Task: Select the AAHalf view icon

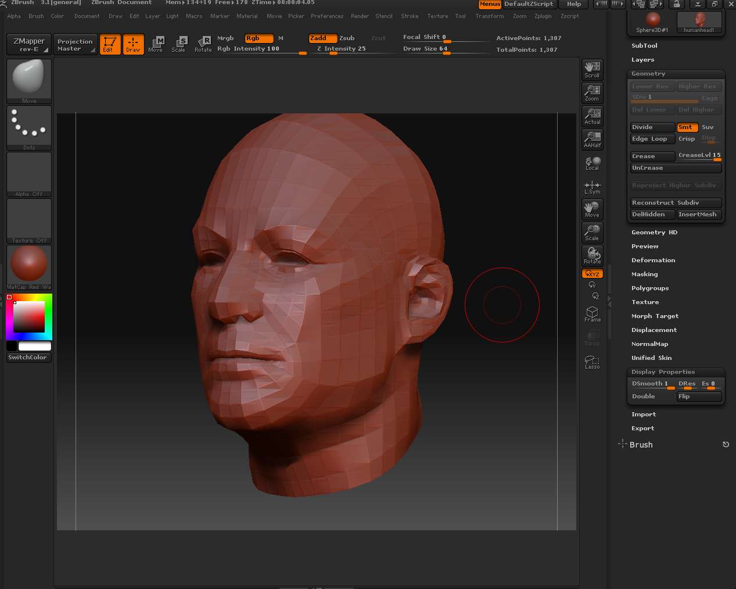Action: coord(592,139)
